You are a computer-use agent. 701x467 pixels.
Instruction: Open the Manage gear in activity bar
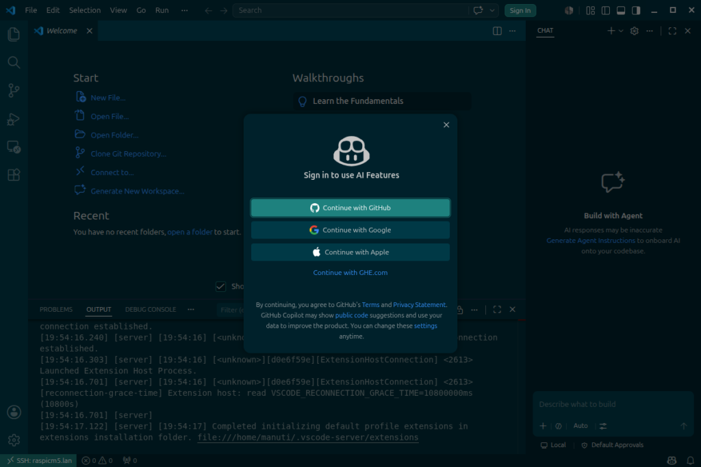pyautogui.click(x=14, y=440)
